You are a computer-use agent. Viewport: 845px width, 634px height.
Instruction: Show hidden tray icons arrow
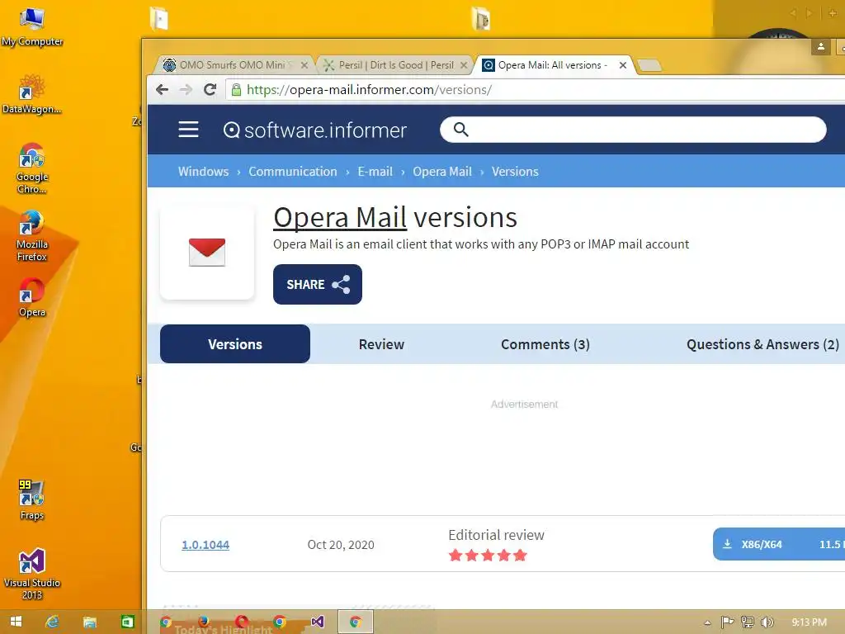(x=707, y=622)
